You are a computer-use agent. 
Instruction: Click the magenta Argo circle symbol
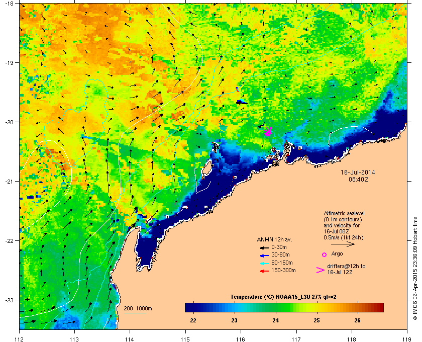[325, 254]
